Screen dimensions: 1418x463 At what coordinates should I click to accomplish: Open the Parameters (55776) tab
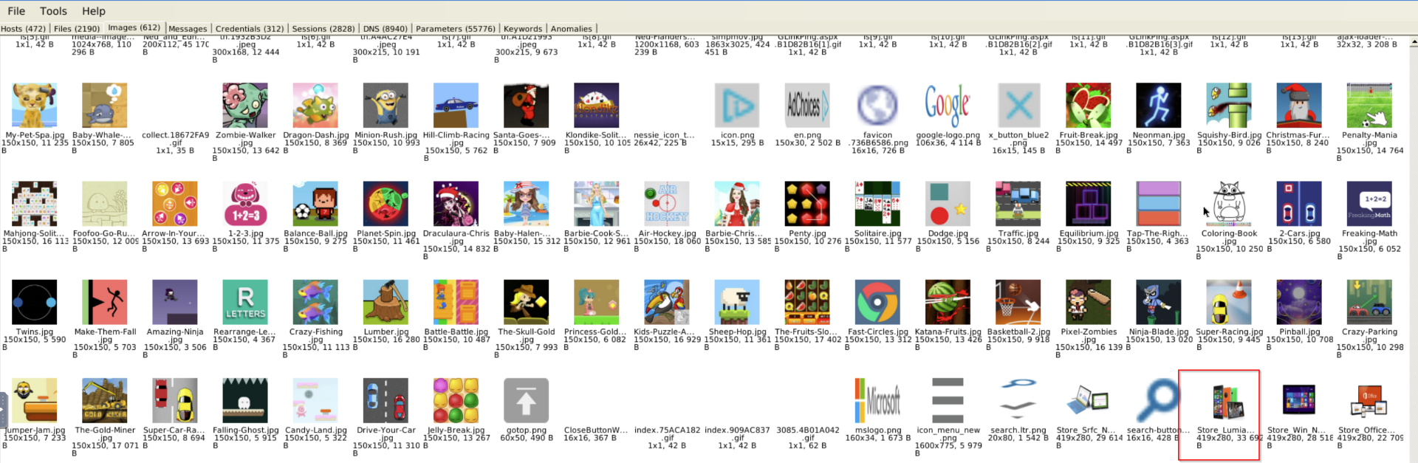click(x=456, y=29)
